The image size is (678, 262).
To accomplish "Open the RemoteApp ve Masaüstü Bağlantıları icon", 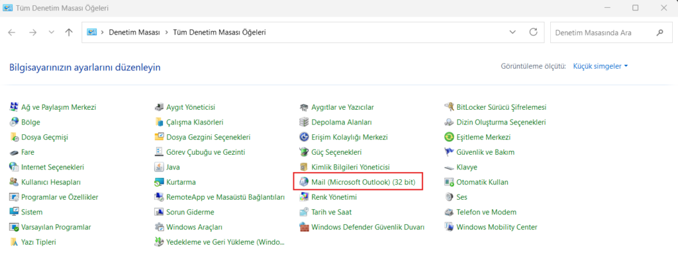I will click(x=159, y=197).
